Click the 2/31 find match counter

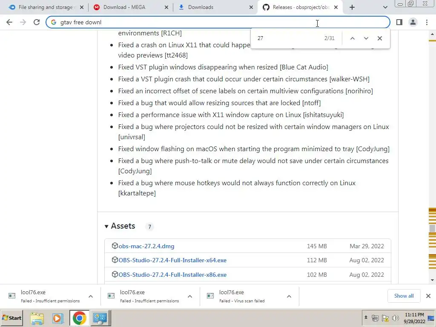click(329, 38)
